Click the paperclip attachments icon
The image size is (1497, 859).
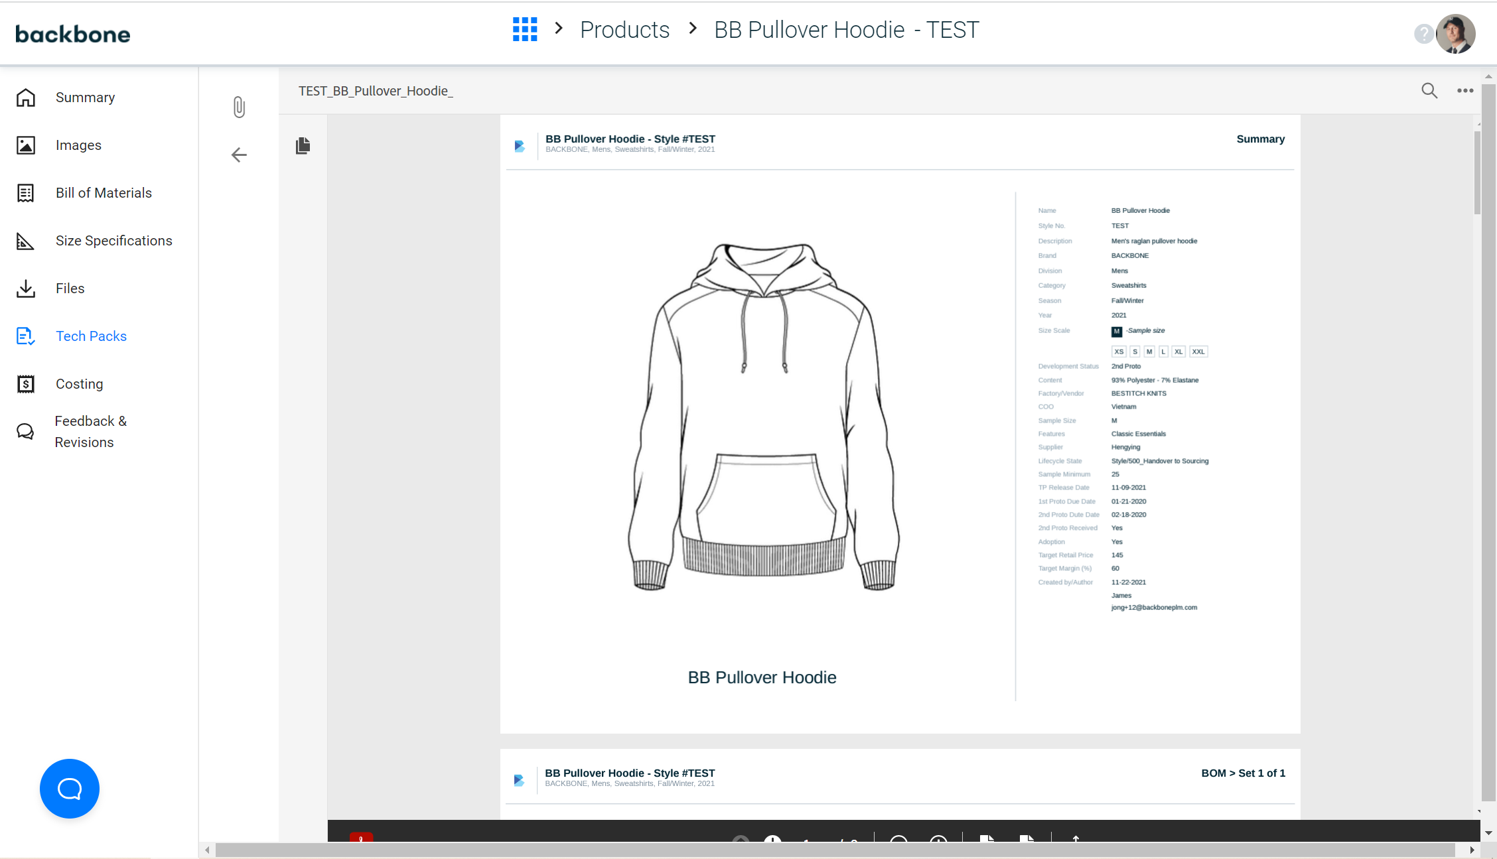(x=239, y=107)
